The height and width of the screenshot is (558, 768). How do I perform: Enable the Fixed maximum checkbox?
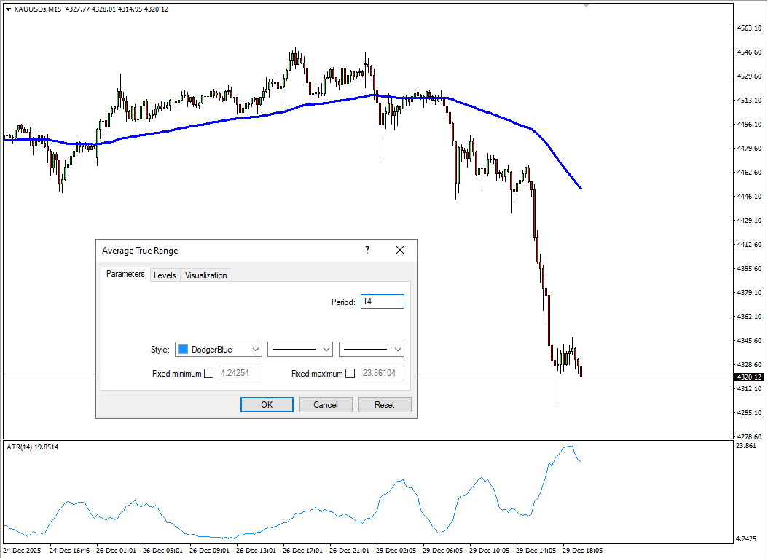(x=350, y=374)
